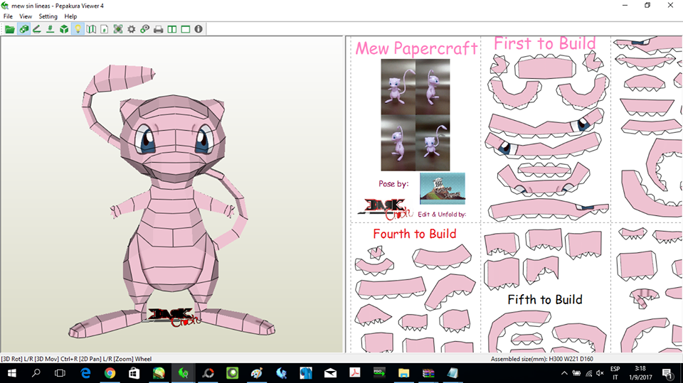This screenshot has width=683, height=383.
Task: Launch Google Chrome from the taskbar
Action: pos(110,373)
